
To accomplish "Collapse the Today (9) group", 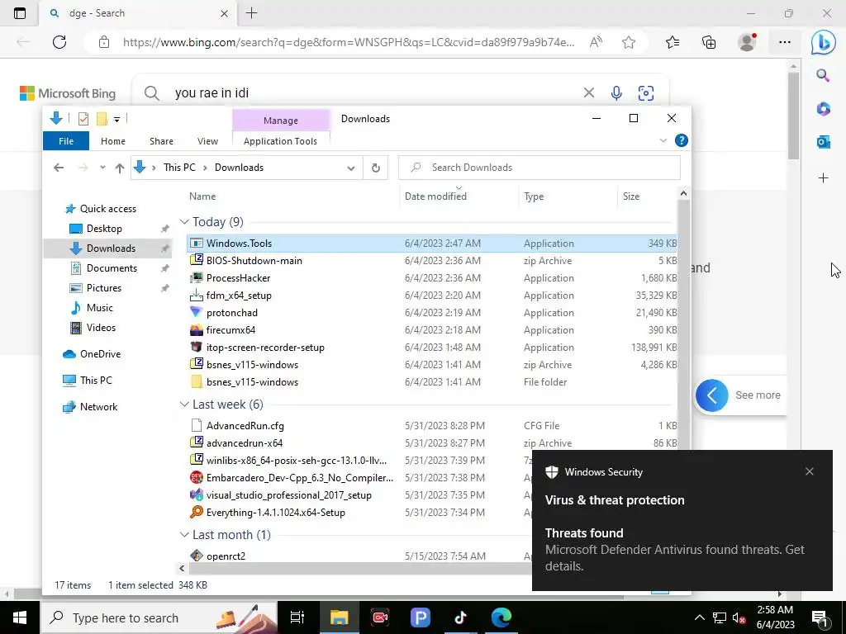I will 184,222.
